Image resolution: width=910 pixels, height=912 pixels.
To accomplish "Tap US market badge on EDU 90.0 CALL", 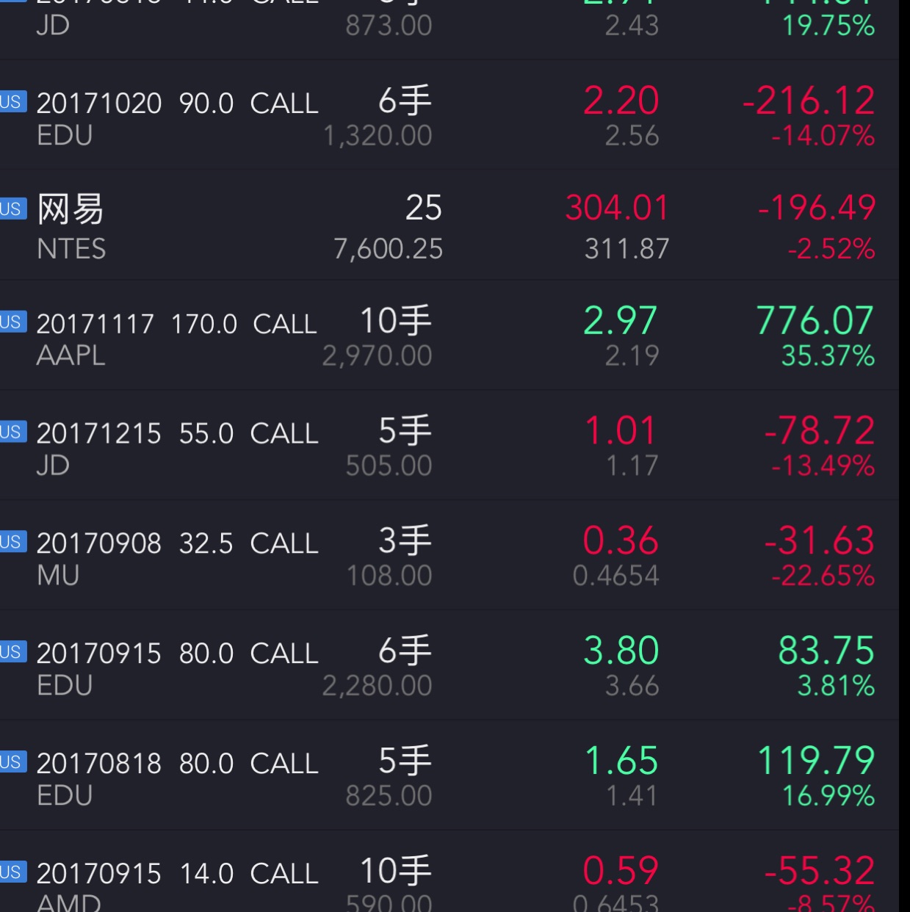I will (12, 101).
